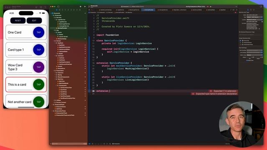The width and height of the screenshot is (267, 150).
Task: Select ServiceProvider file in the navigator
Action: point(62,28)
